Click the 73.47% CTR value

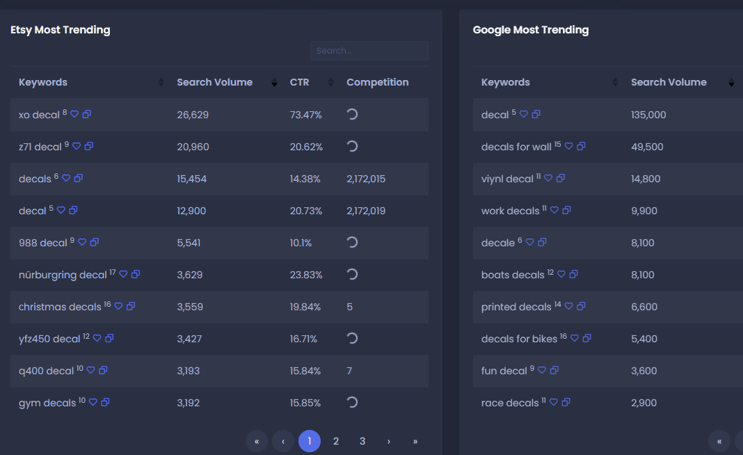(305, 115)
